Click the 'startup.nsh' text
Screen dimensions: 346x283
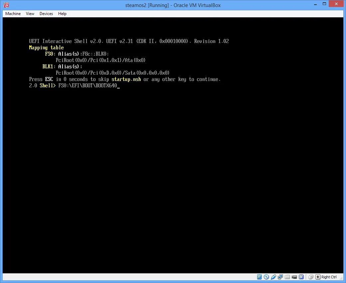pos(126,79)
